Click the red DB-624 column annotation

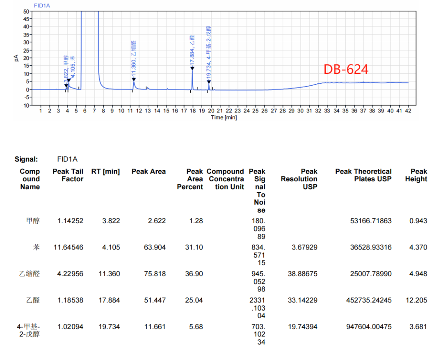(x=346, y=69)
